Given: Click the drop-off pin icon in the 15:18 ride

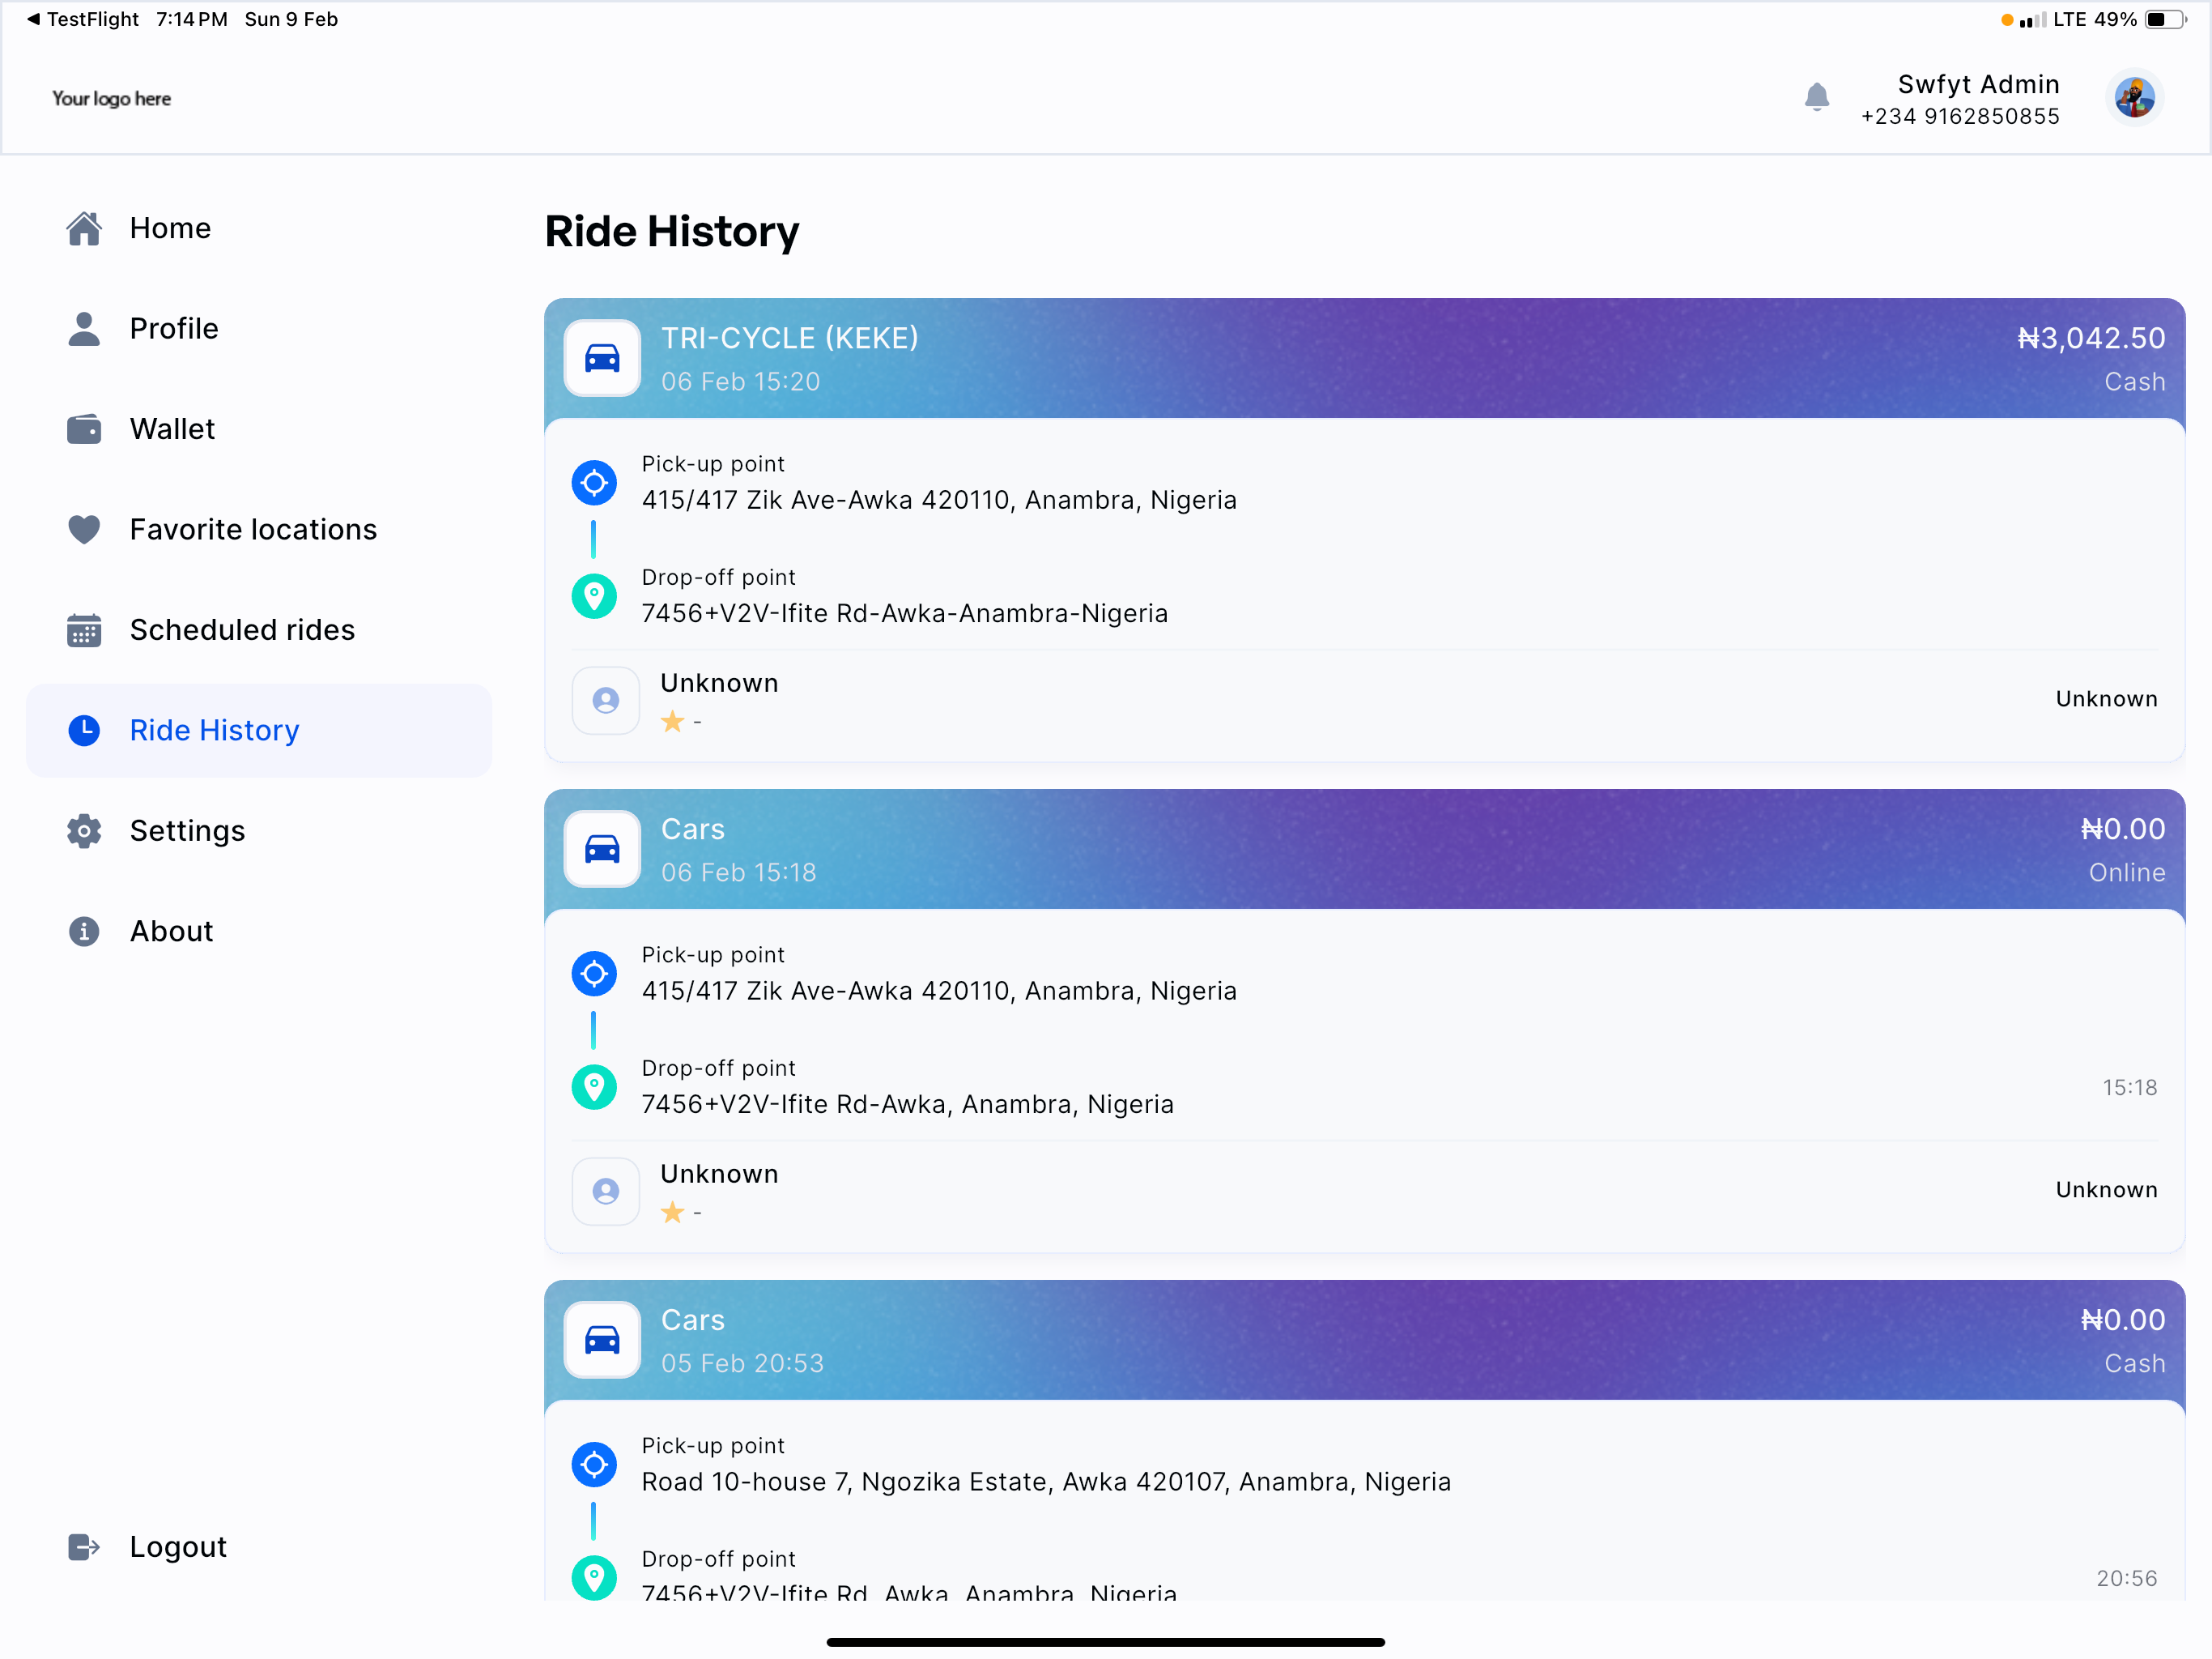Looking at the screenshot, I should point(594,1086).
